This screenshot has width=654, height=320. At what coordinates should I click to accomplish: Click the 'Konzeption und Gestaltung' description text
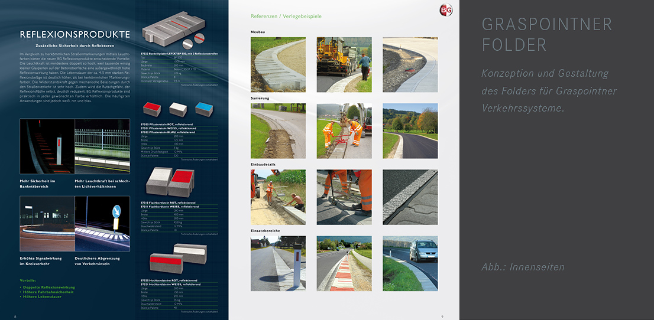click(549, 91)
